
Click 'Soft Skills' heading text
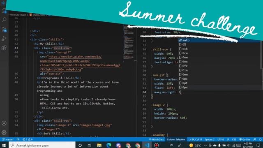(53, 134)
